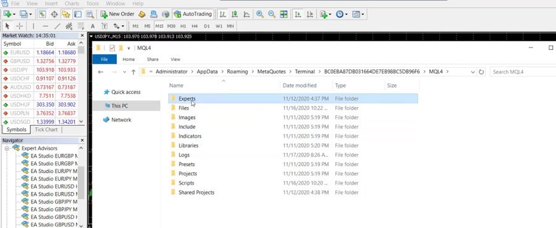The width and height of the screenshot is (556, 228).
Task: Tile chart windows with grid icon
Action: click(284, 14)
